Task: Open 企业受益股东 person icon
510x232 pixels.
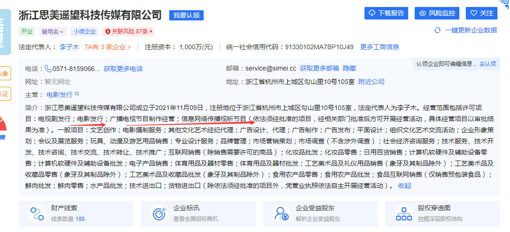Action: (x=282, y=213)
